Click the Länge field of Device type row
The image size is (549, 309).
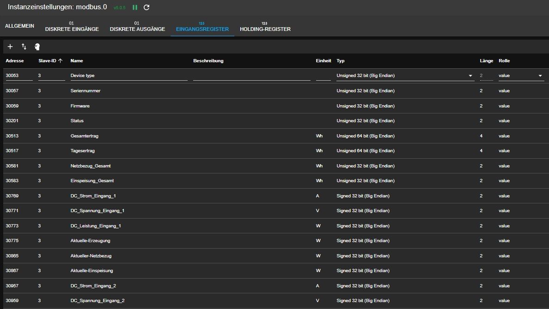[486, 76]
